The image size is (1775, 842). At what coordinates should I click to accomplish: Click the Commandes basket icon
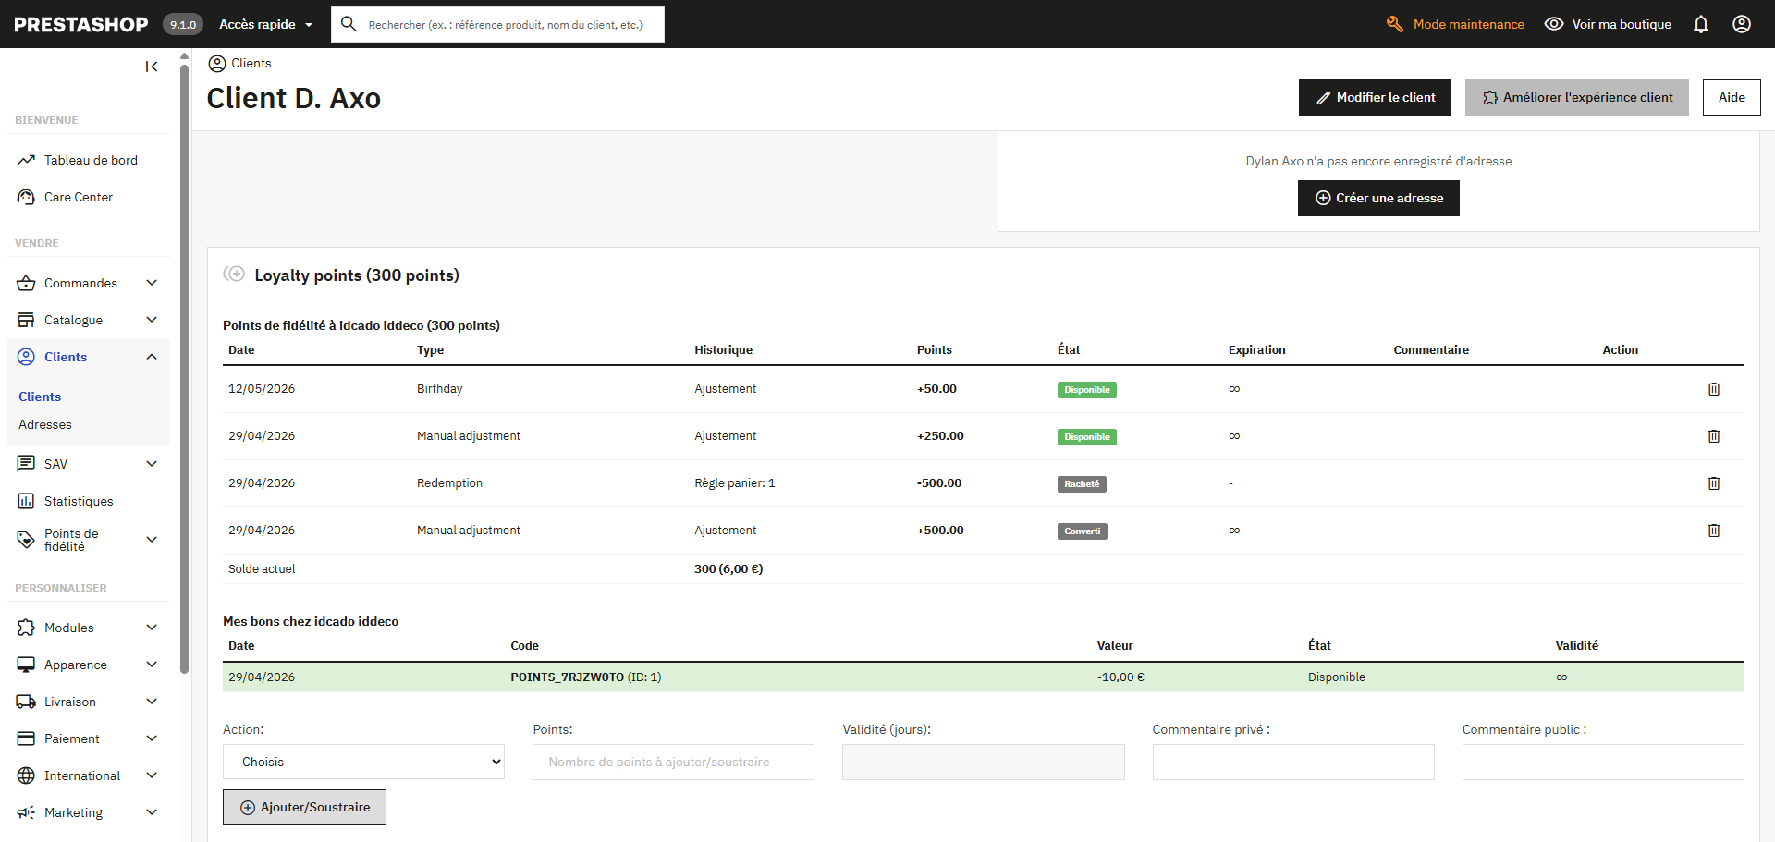[26, 283]
